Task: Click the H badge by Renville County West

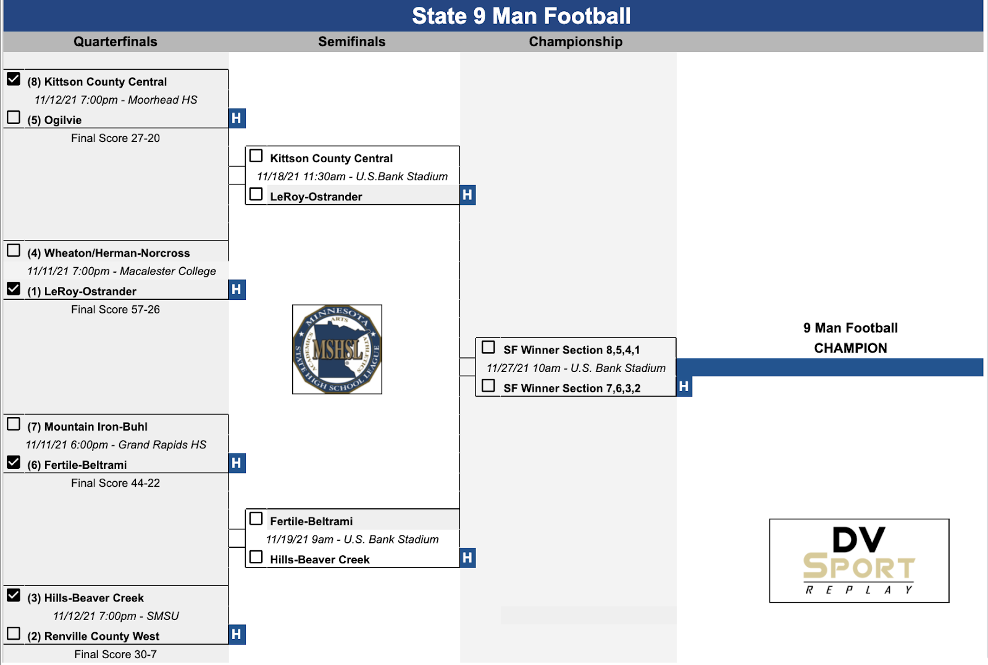Action: pyautogui.click(x=237, y=634)
